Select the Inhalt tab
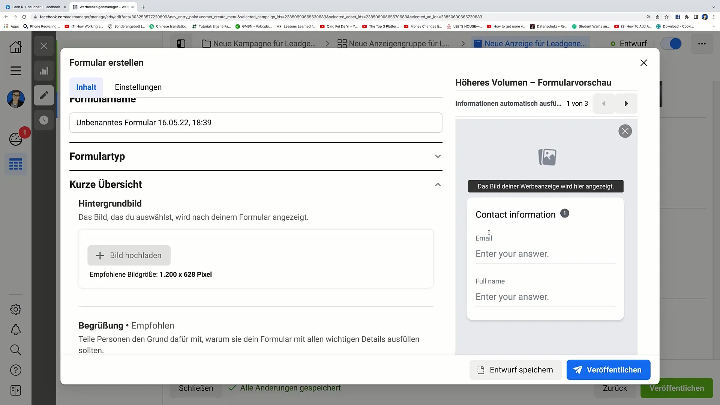 pyautogui.click(x=87, y=87)
